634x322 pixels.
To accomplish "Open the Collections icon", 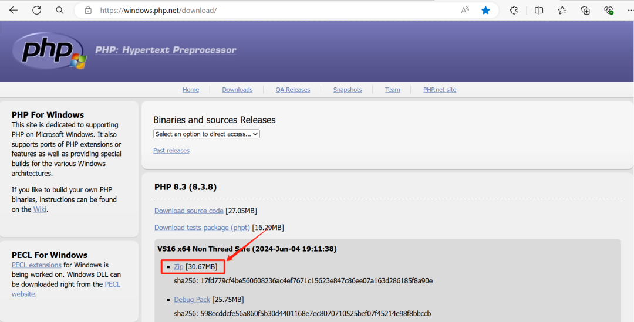I will [x=585, y=11].
